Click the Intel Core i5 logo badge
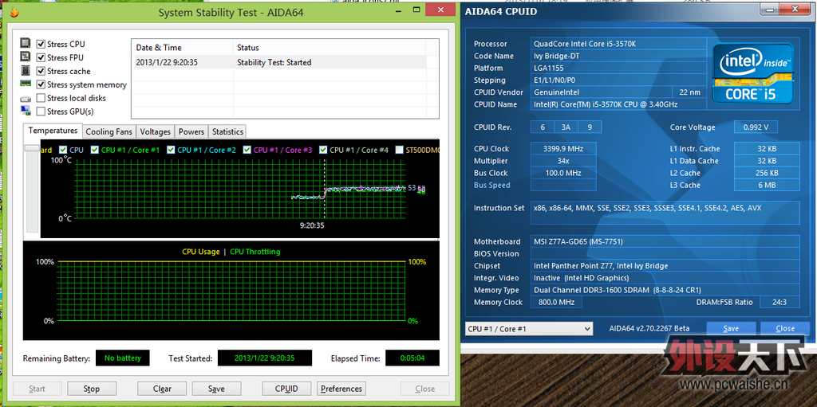Image resolution: width=817 pixels, height=407 pixels. [753, 73]
